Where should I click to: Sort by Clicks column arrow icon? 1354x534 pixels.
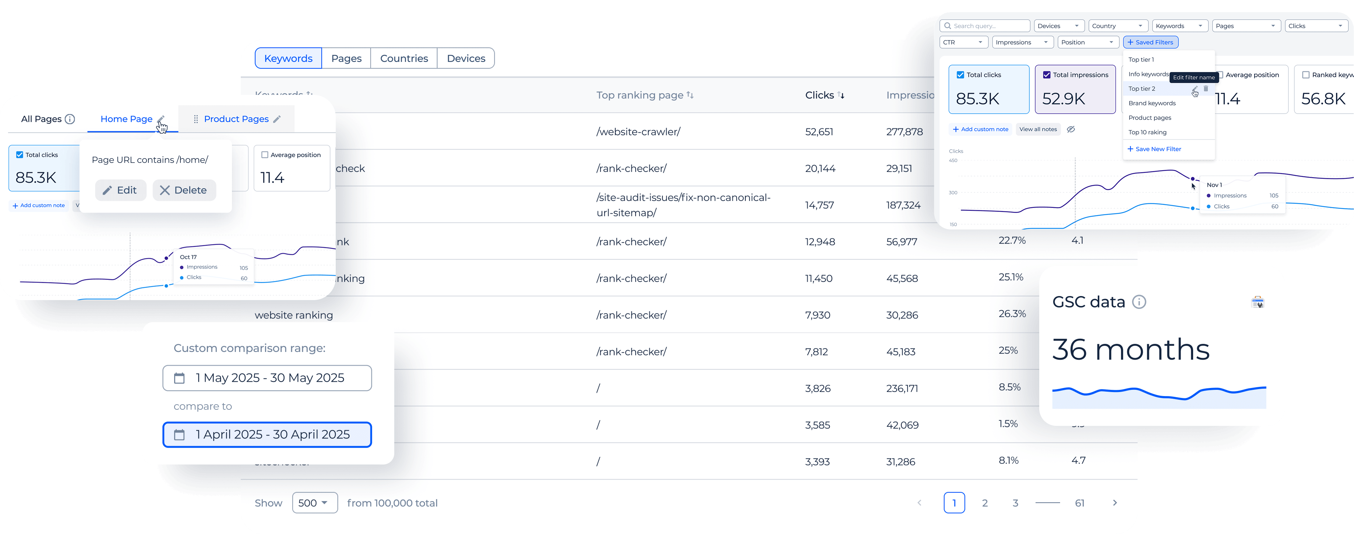click(x=841, y=95)
